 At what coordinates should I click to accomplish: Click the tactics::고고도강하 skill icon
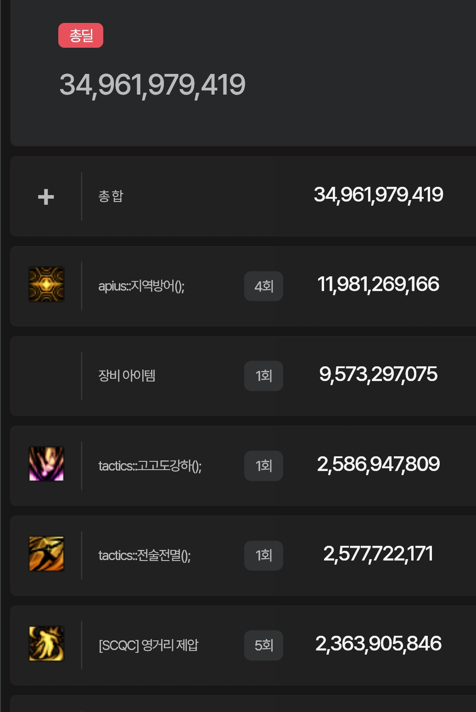coord(46,464)
